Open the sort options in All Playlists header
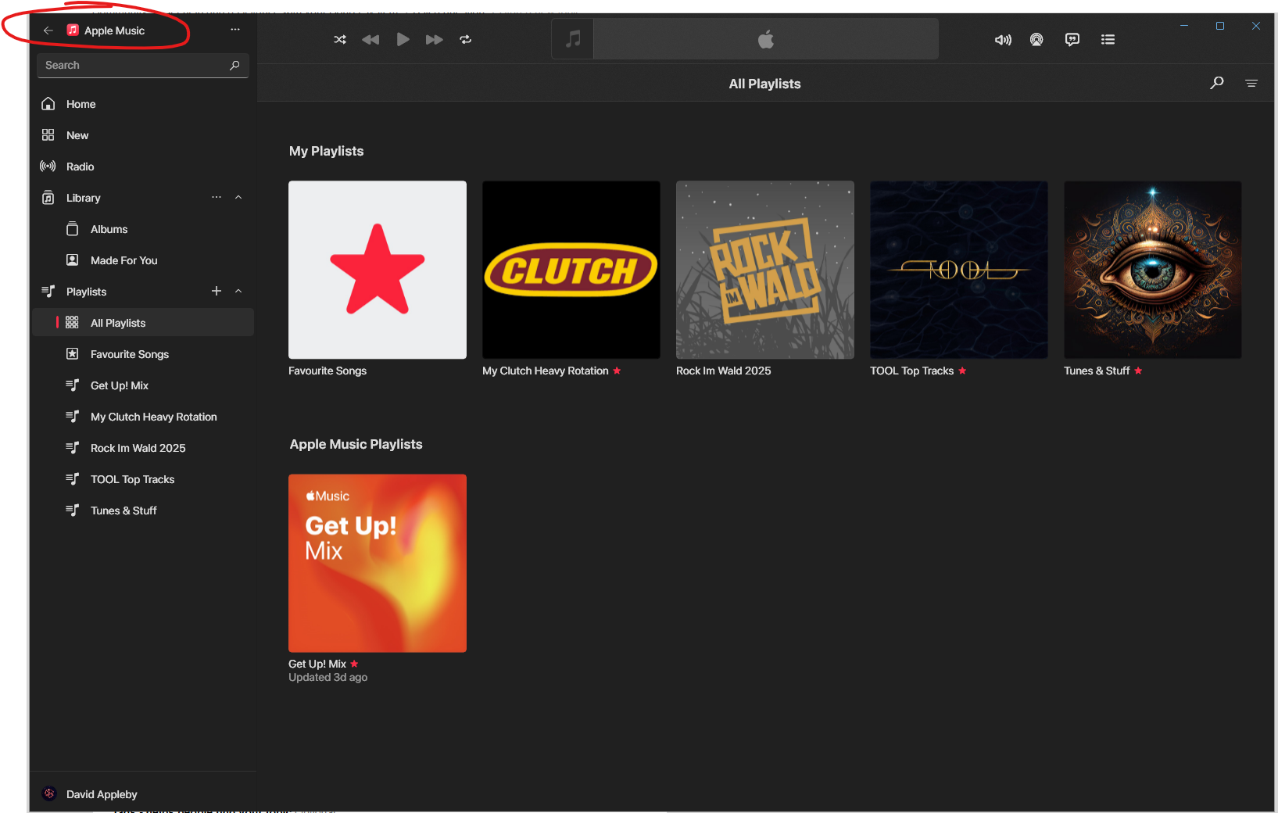This screenshot has height=813, width=1278. (1251, 84)
